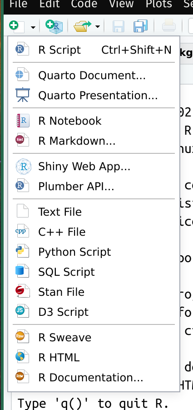Click the Quarto Document icon
Viewport: 193px width, 410px height.
point(22,75)
